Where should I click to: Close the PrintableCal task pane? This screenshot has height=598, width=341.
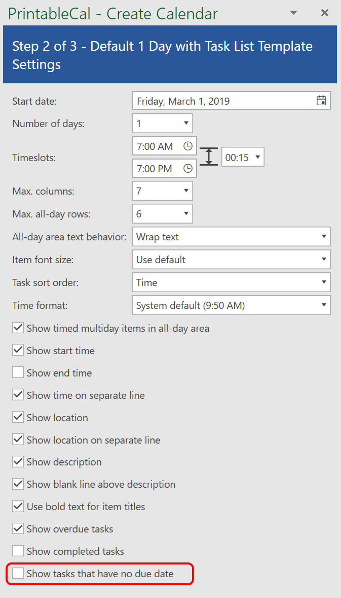325,13
